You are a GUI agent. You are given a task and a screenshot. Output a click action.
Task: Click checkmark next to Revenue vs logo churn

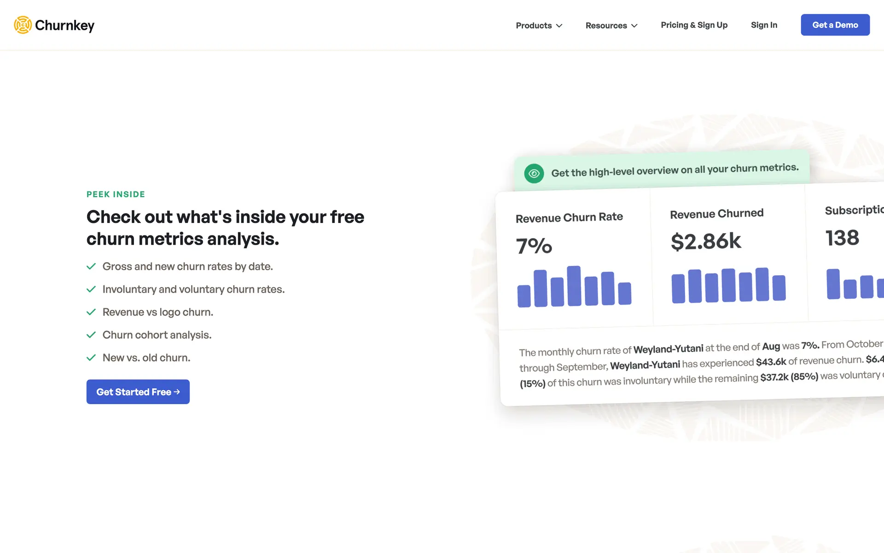coord(91,312)
